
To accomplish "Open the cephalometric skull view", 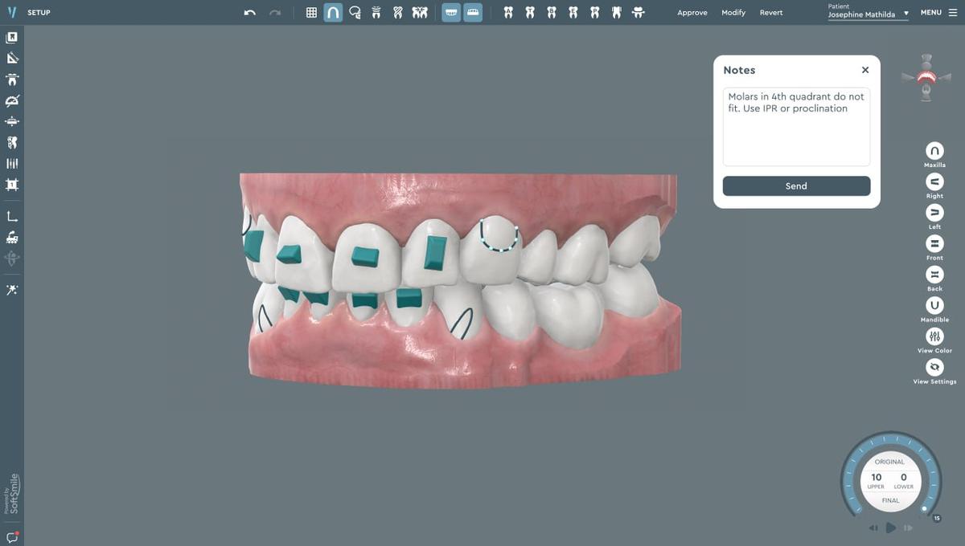I will pyautogui.click(x=354, y=12).
